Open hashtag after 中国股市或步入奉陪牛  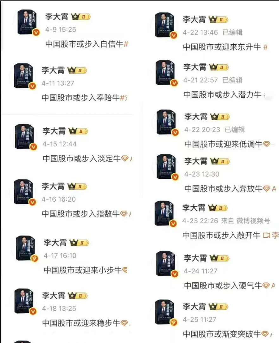tap(124, 98)
